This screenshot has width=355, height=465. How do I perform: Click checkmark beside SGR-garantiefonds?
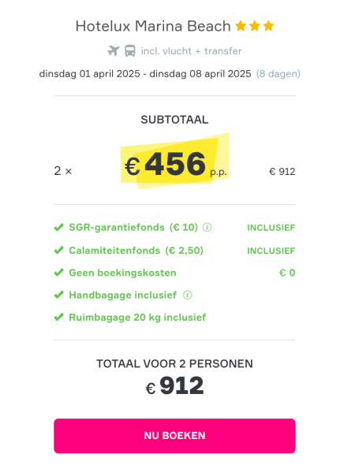pos(58,228)
